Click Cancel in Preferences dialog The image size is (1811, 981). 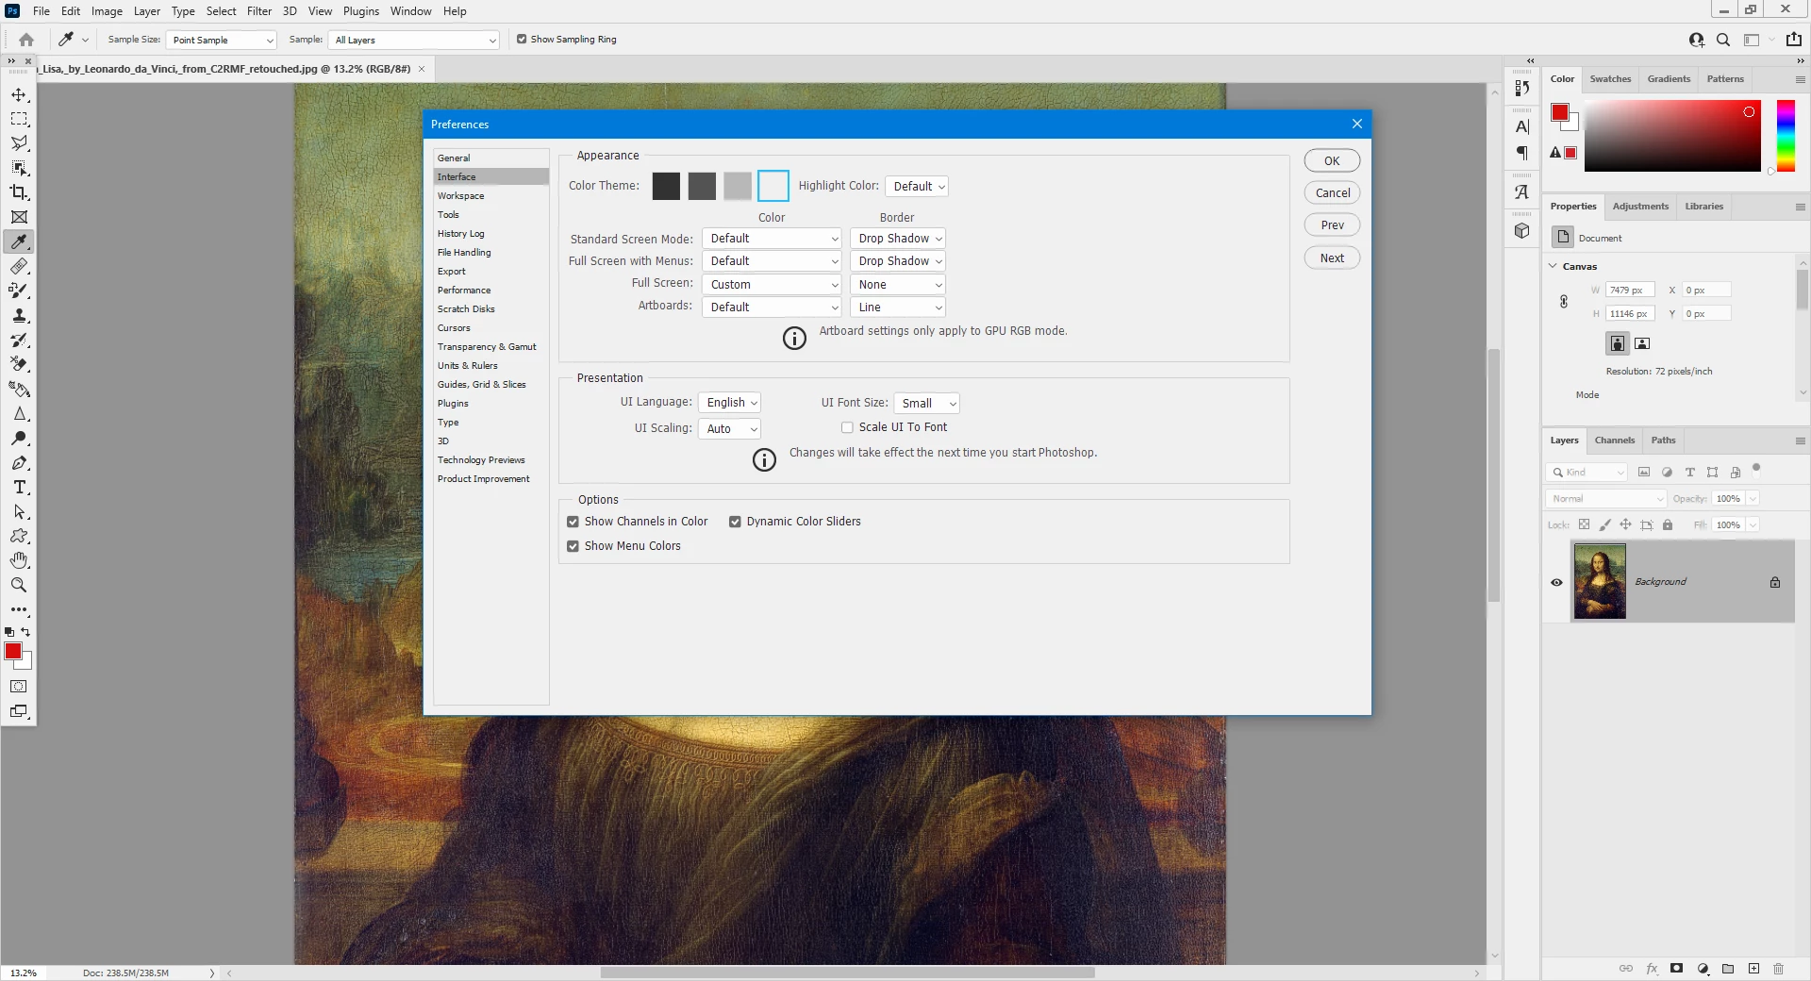1332,193
